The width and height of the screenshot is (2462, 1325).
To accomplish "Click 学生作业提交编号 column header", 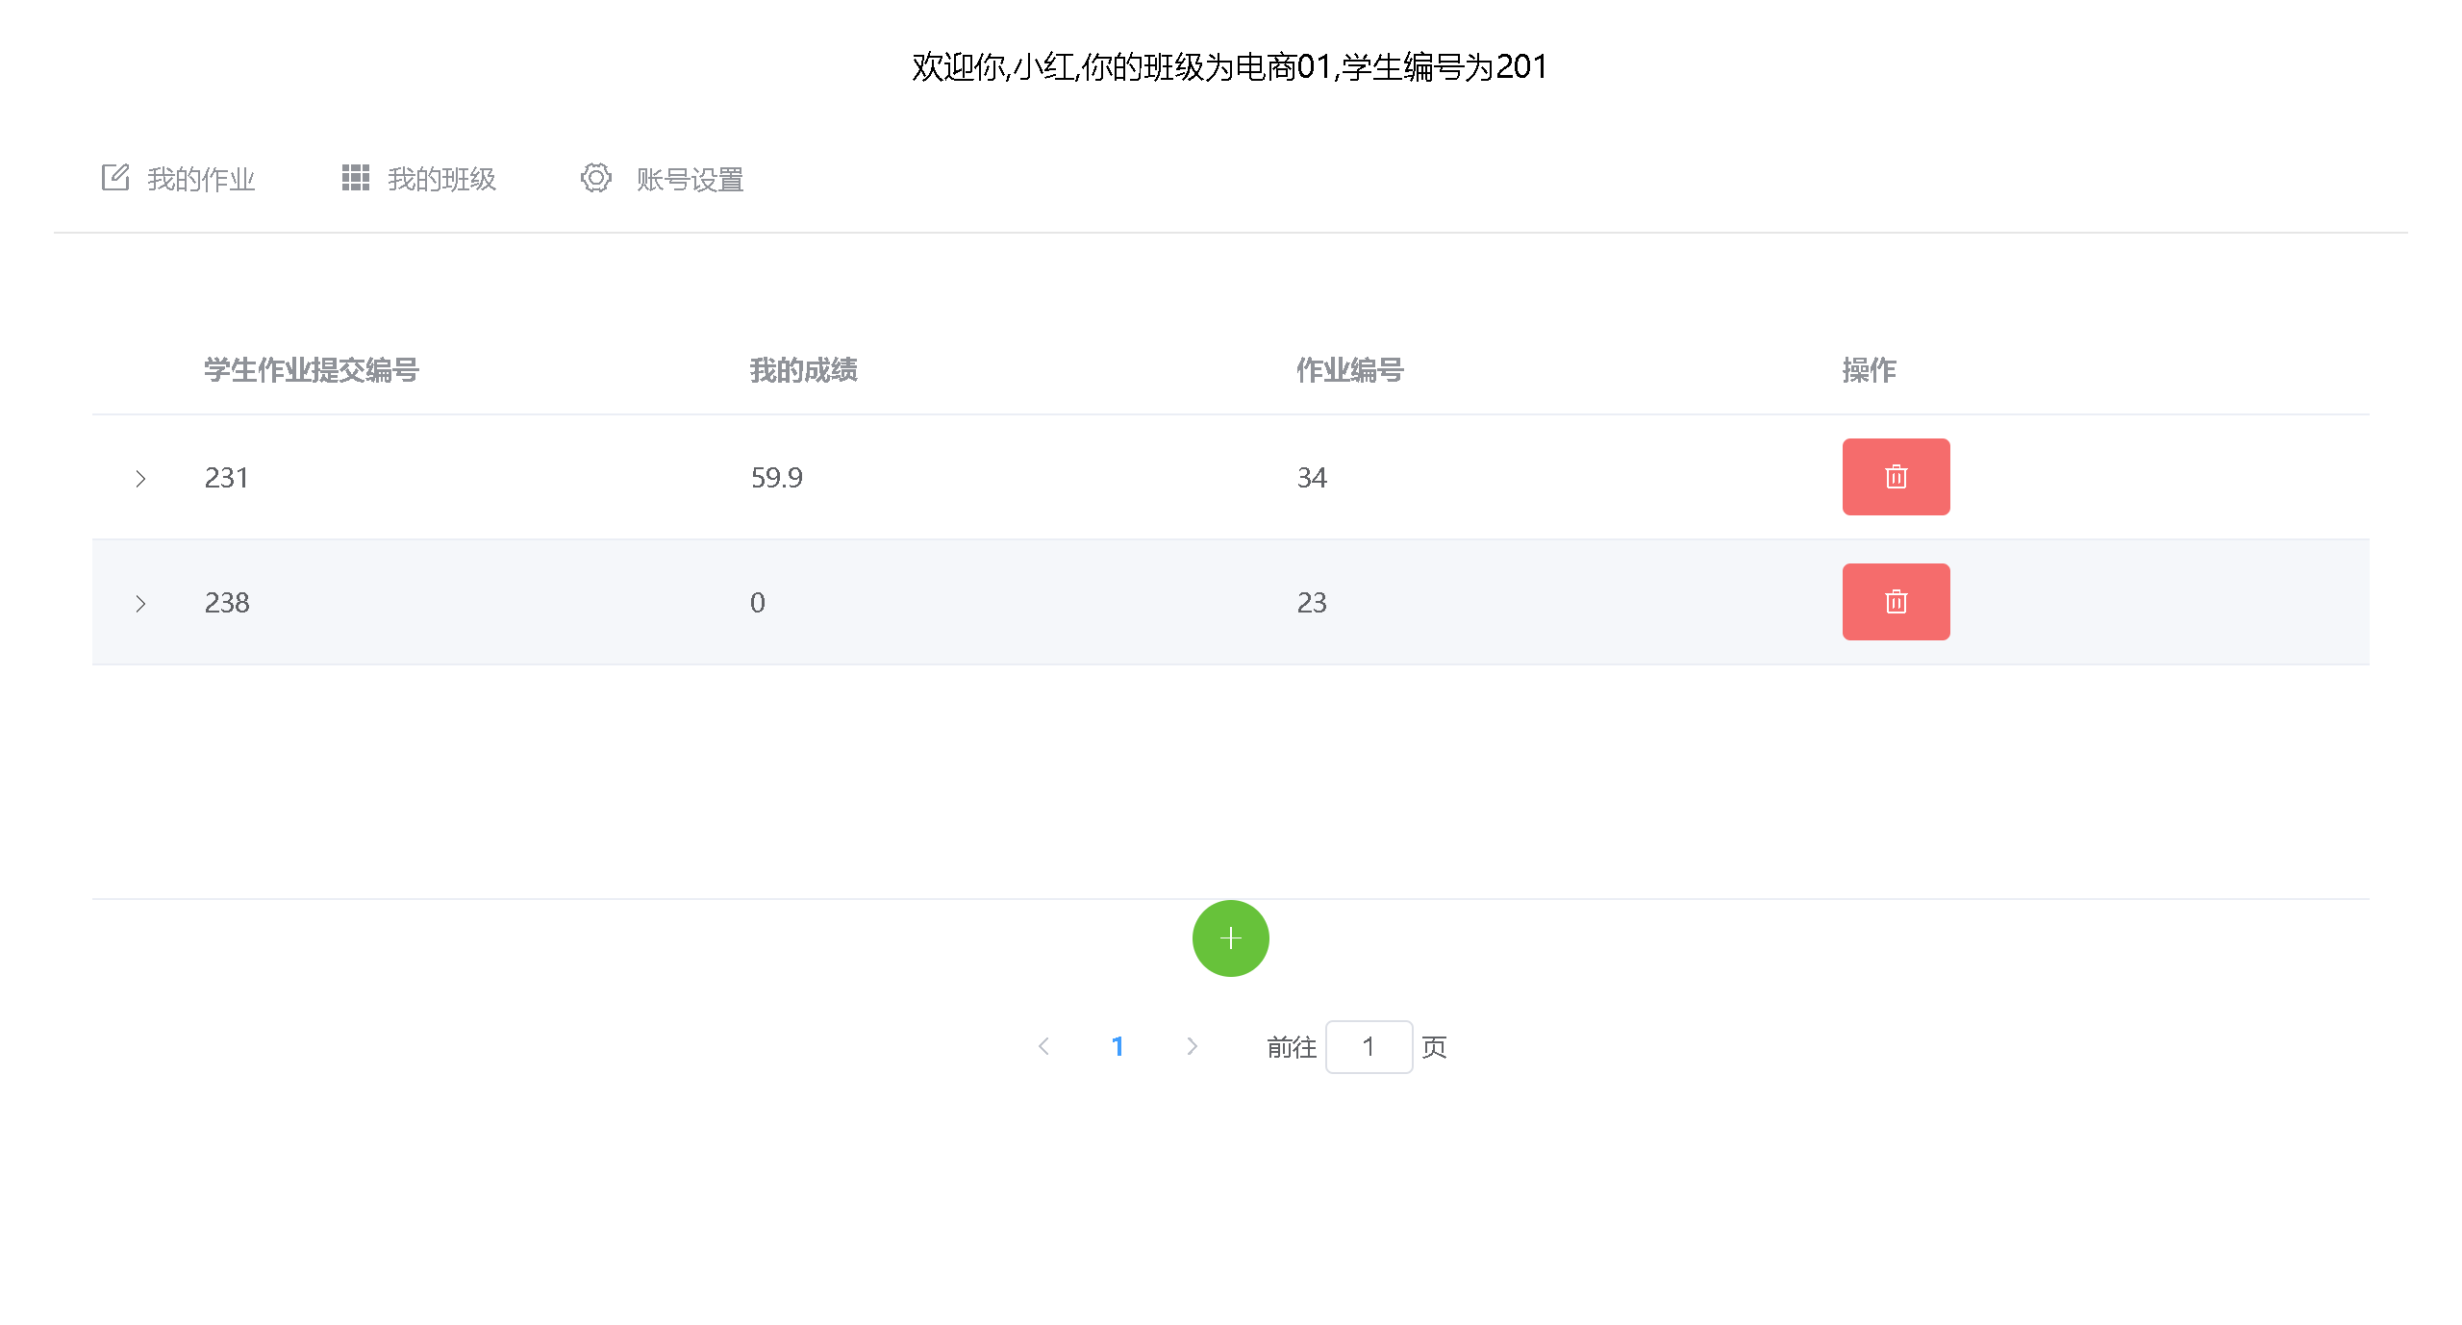I will [311, 370].
